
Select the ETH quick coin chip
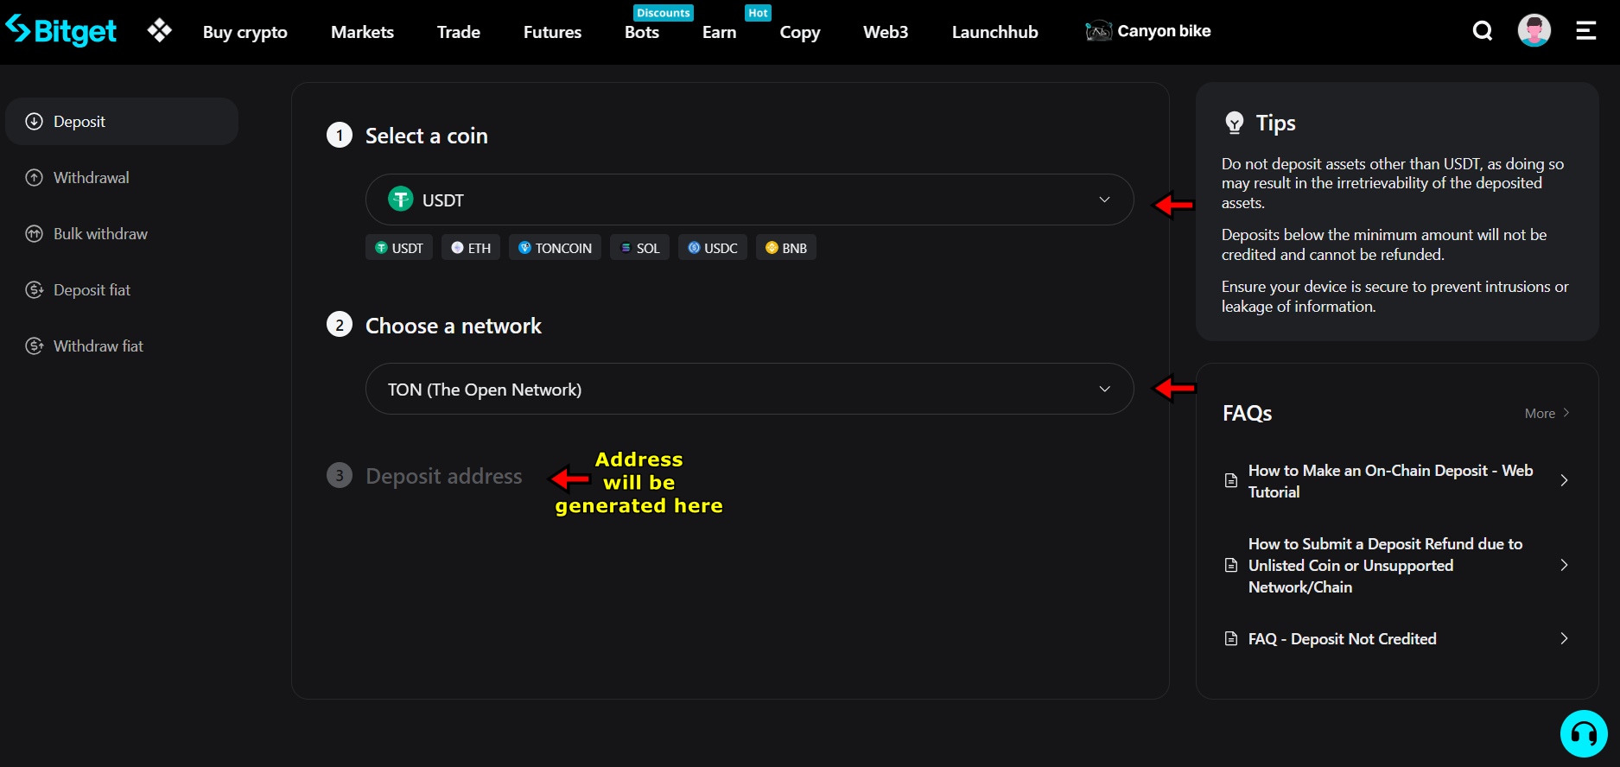point(471,248)
